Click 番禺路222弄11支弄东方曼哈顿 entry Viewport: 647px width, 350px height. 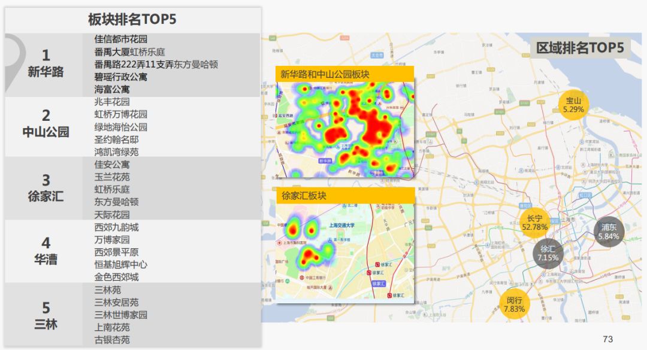point(156,64)
